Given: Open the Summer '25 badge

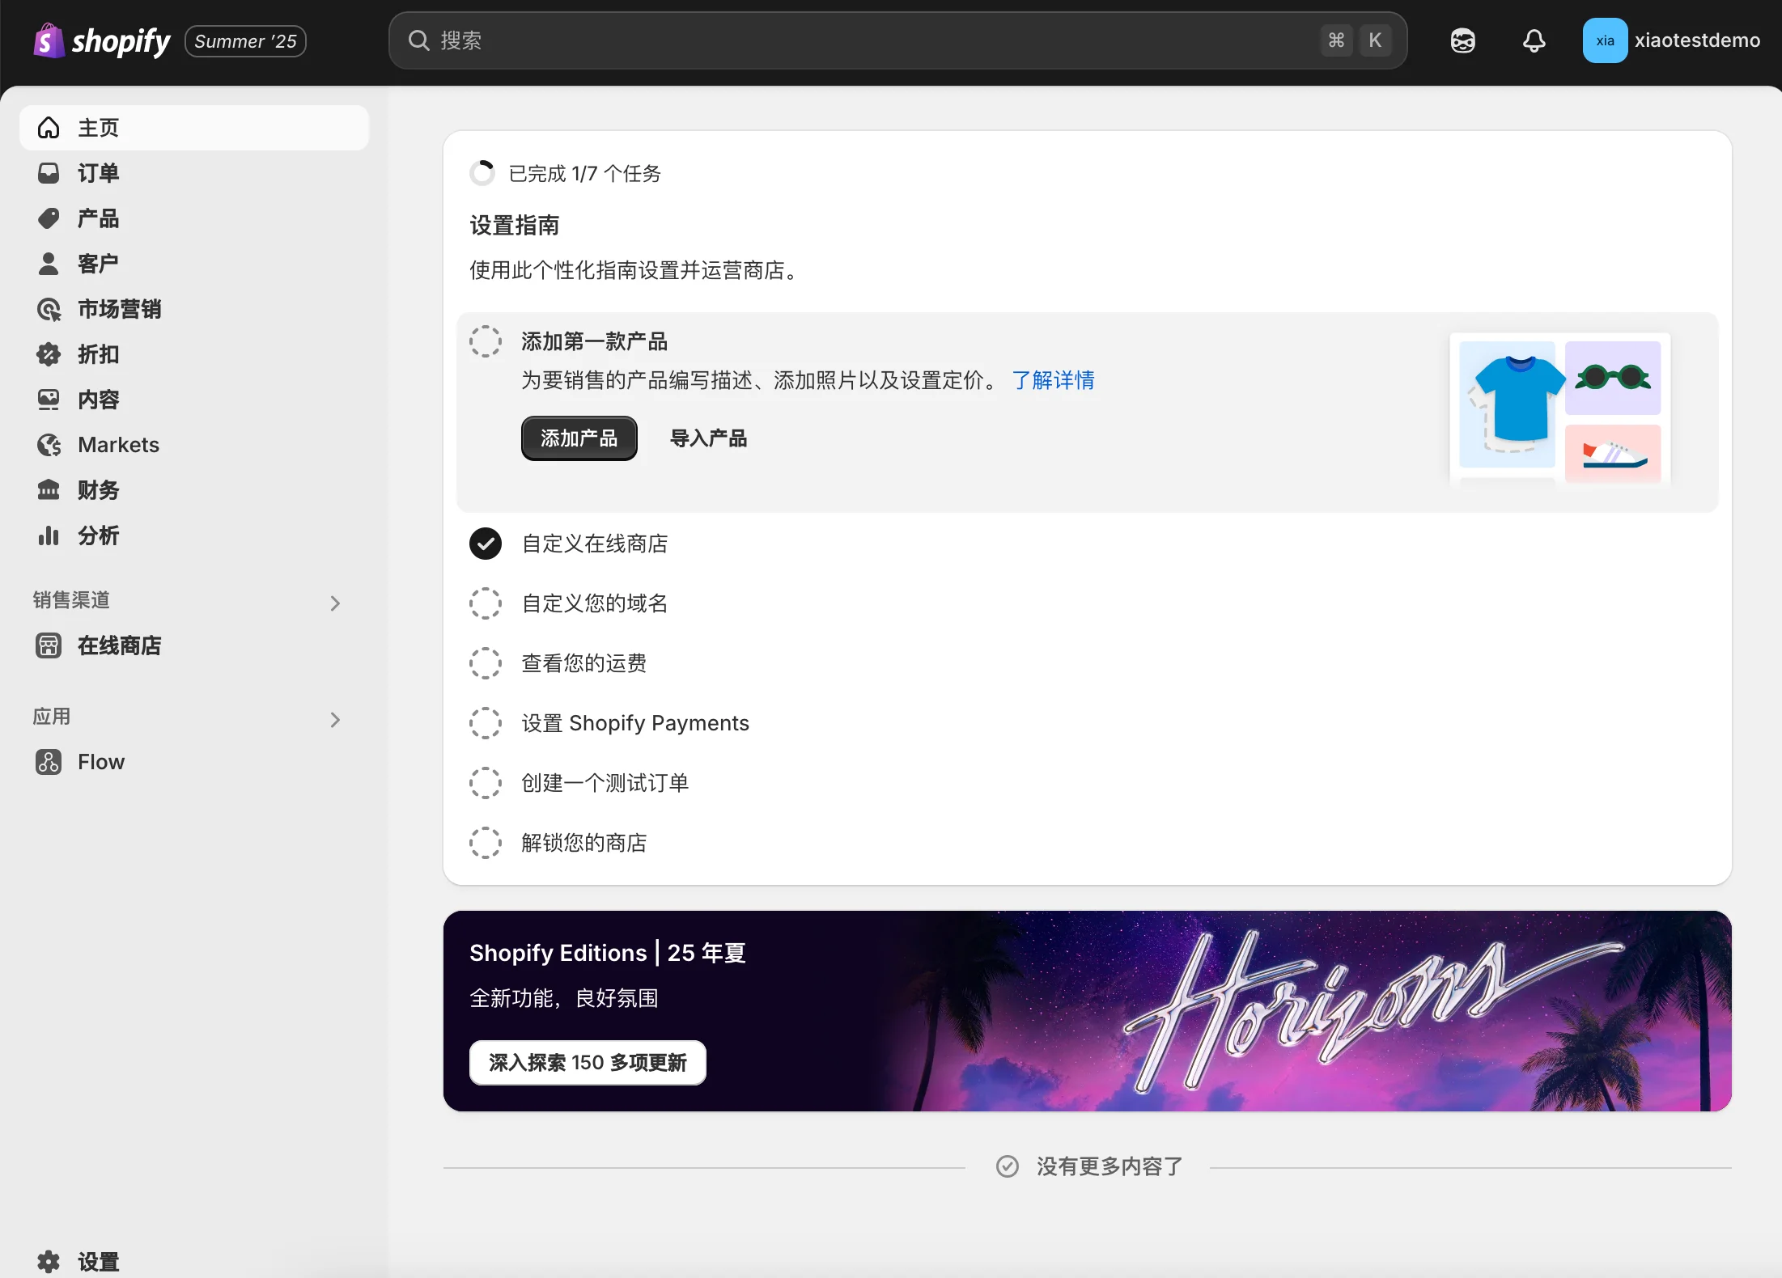Looking at the screenshot, I should click(x=245, y=41).
